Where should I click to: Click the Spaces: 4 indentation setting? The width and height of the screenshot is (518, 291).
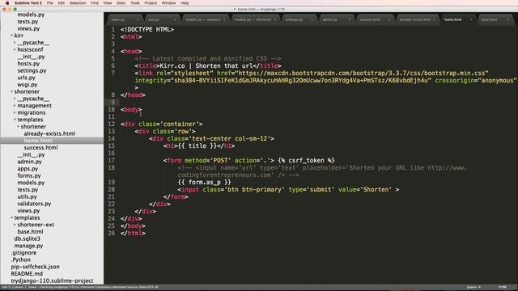click(473, 288)
